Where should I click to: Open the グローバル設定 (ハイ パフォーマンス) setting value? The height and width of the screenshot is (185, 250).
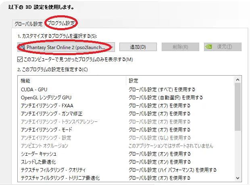tap(173, 170)
